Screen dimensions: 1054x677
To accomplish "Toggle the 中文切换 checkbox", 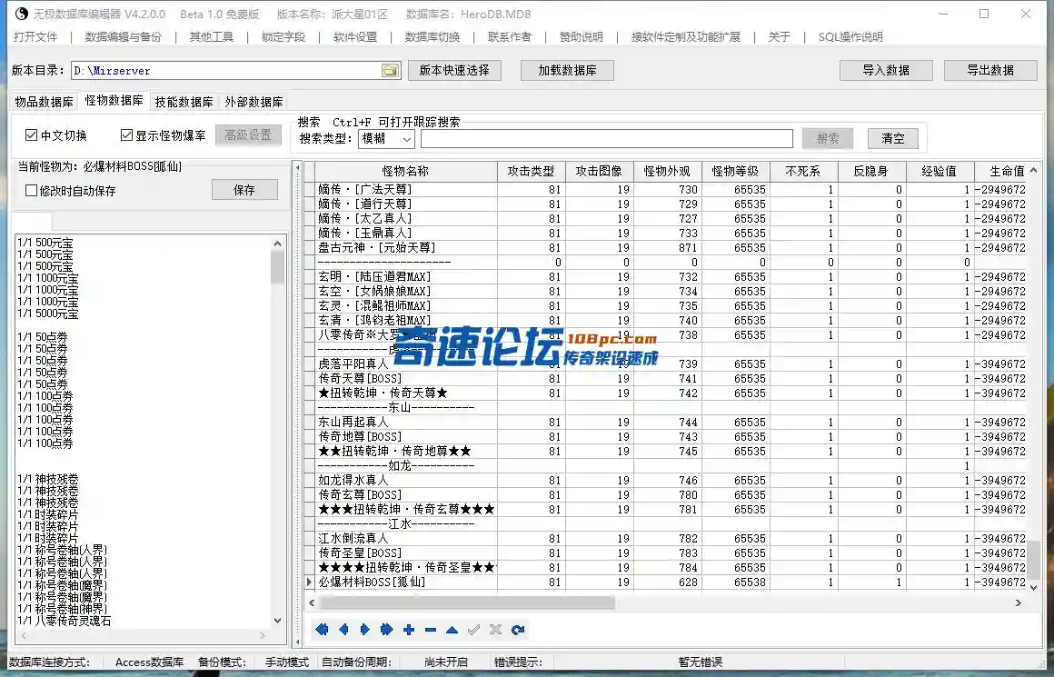I will [x=31, y=135].
